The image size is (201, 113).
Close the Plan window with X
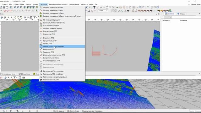(x=159, y=14)
